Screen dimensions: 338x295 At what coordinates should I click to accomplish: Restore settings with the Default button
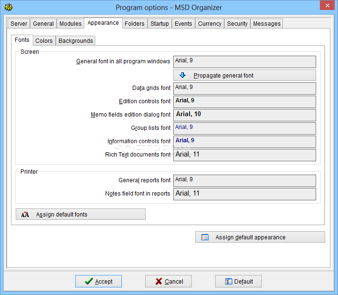tap(239, 281)
